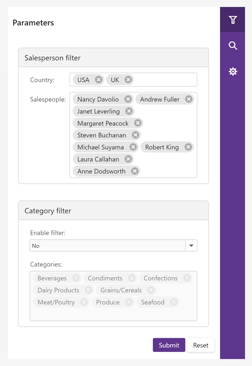This screenshot has width=252, height=366.
Task: Click the Dairy Products tag remove icon
Action: coord(88,290)
